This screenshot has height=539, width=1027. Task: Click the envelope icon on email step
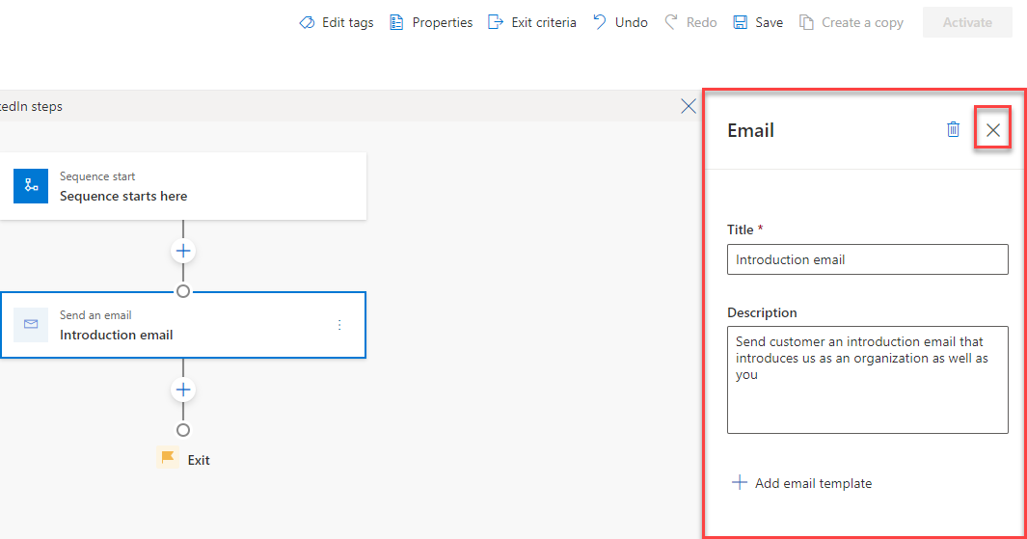pos(31,325)
